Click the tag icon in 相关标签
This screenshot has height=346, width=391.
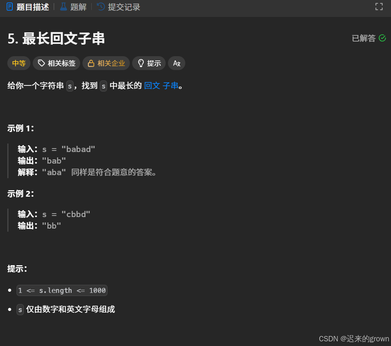click(x=41, y=63)
